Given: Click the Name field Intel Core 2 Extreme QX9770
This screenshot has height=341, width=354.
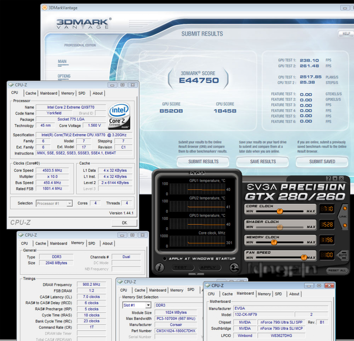Looking at the screenshot, I should tap(71, 107).
